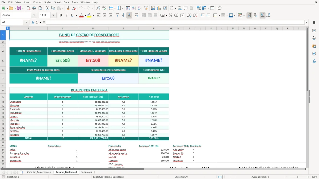319x179 pixels.
Task: Open the File menu
Action: click(x=3, y=2)
